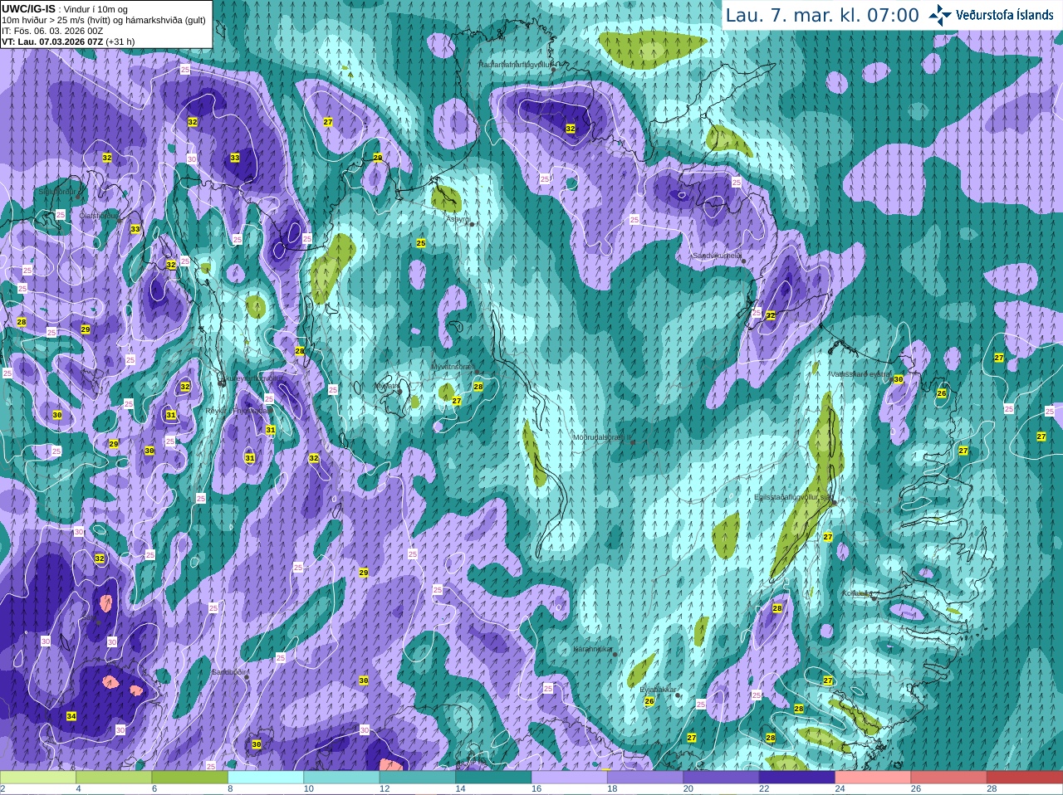
Task: Pick the 6–8 m/s olive green legend swatch
Action: point(190,778)
